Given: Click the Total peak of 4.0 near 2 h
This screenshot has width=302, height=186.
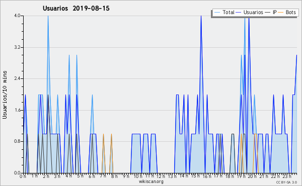Looking at the screenshot, I should 48,16.
